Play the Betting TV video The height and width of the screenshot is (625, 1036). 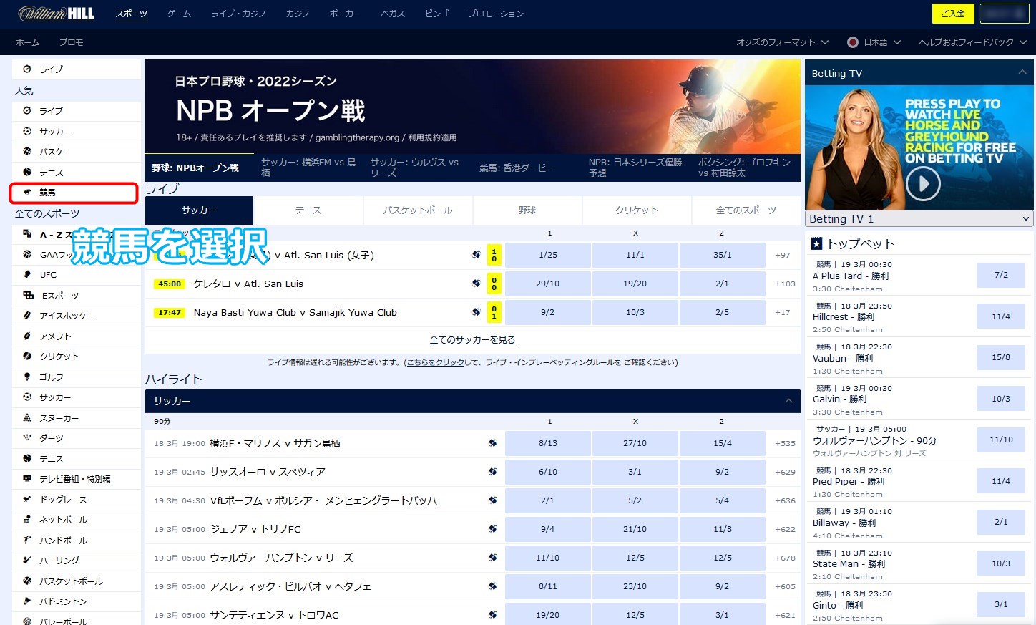(x=923, y=184)
